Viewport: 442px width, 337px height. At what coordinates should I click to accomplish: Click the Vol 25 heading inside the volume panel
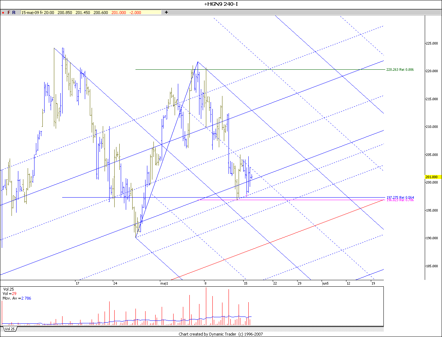9,289
